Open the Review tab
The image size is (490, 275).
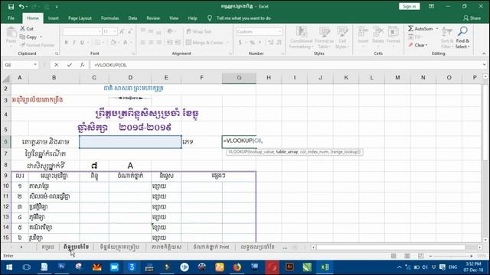pyautogui.click(x=153, y=18)
